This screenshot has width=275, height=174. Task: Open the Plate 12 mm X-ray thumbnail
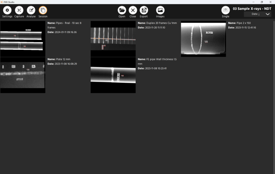tap(23, 75)
